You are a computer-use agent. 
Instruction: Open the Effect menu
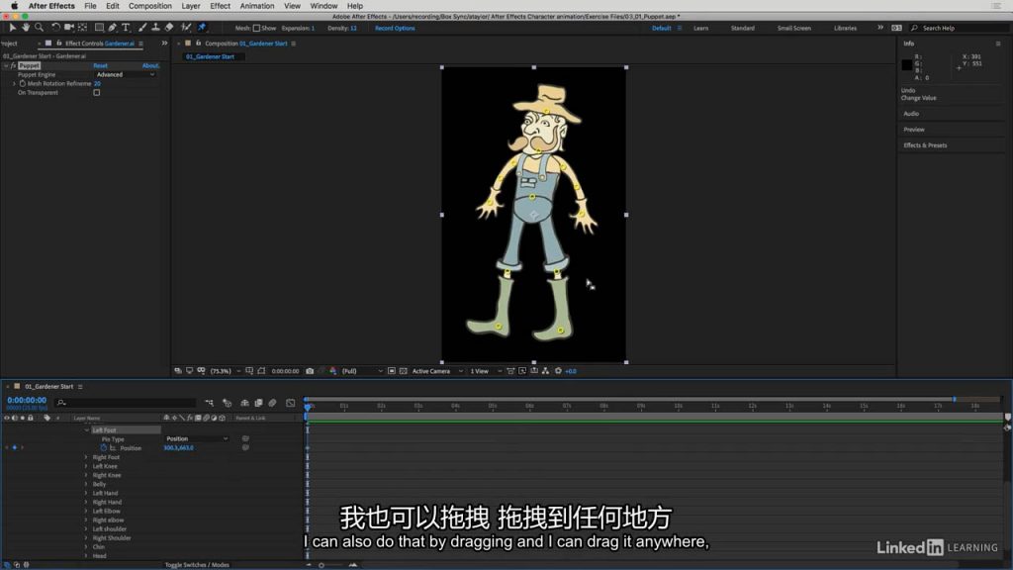click(221, 6)
